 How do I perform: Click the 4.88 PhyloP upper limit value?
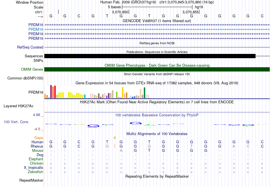(x=37, y=115)
